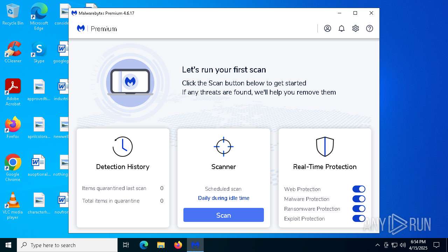The image size is (448, 252).
Task: Open the Scanner card title
Action: coord(224,167)
